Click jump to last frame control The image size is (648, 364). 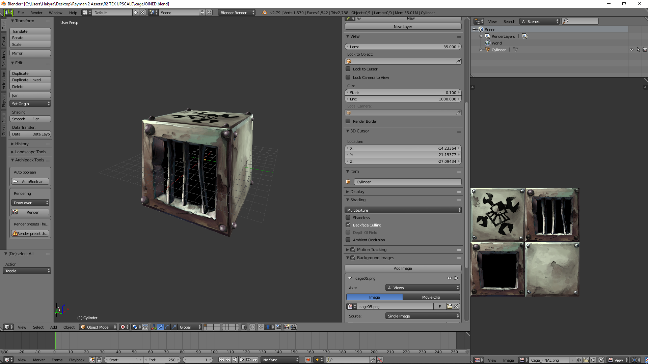point(255,360)
